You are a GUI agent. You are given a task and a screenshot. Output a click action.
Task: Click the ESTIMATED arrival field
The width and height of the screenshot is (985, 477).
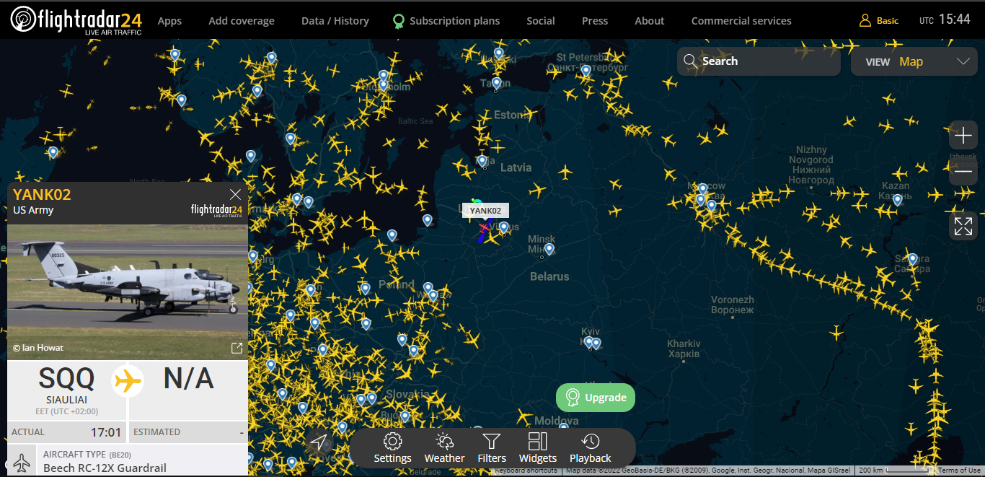[x=188, y=432]
